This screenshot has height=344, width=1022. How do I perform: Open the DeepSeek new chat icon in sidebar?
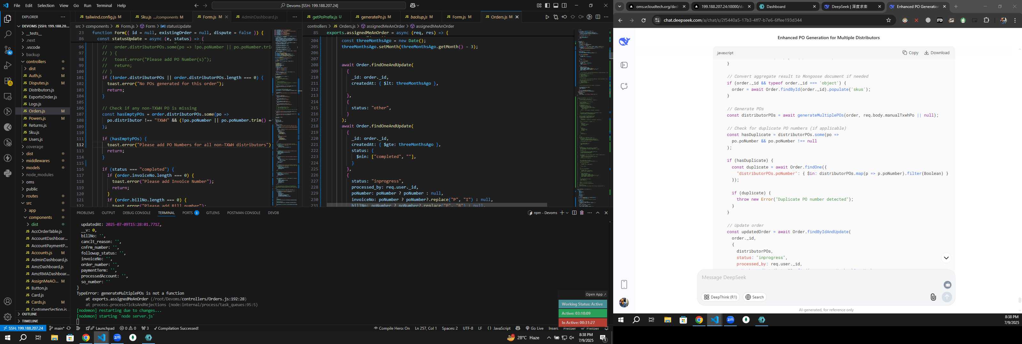pos(624,86)
